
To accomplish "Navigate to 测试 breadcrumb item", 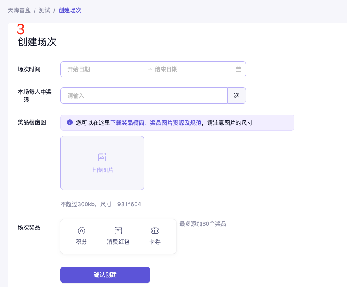I will tap(44, 10).
